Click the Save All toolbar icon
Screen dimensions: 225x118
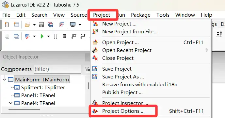coord(50,25)
